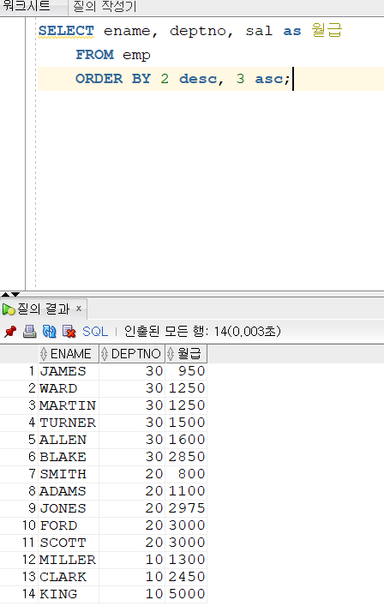Click desc keyword in ORDER BY line
The image size is (384, 612).
click(x=198, y=79)
